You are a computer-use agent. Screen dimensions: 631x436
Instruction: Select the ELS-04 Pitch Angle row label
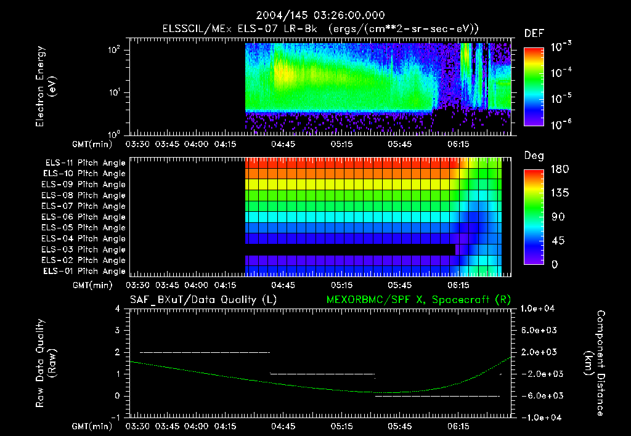pos(83,238)
